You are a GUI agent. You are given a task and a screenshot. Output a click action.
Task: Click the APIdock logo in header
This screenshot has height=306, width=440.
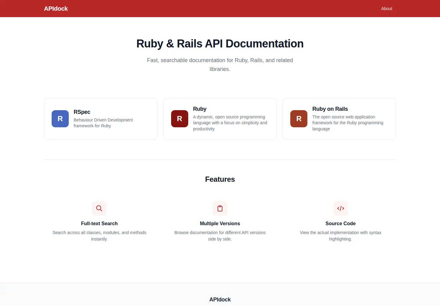pyautogui.click(x=56, y=9)
